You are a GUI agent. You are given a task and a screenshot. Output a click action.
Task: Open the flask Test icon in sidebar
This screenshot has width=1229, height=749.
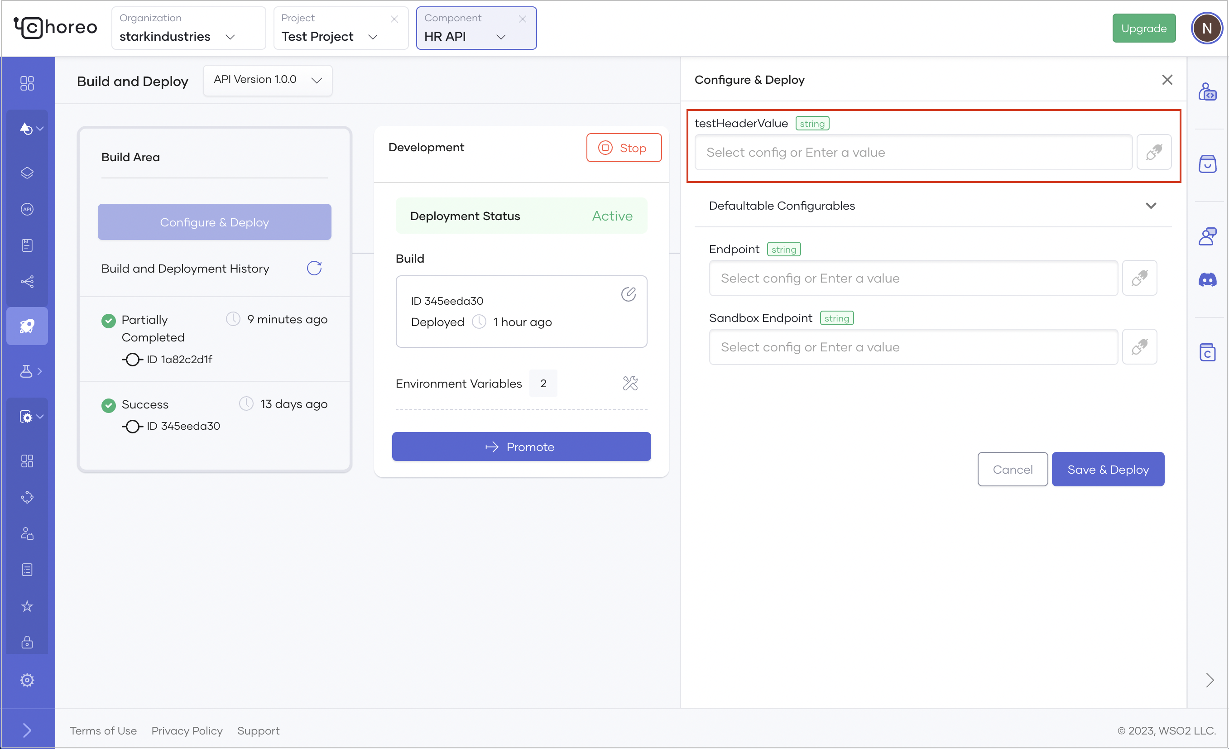coord(26,371)
